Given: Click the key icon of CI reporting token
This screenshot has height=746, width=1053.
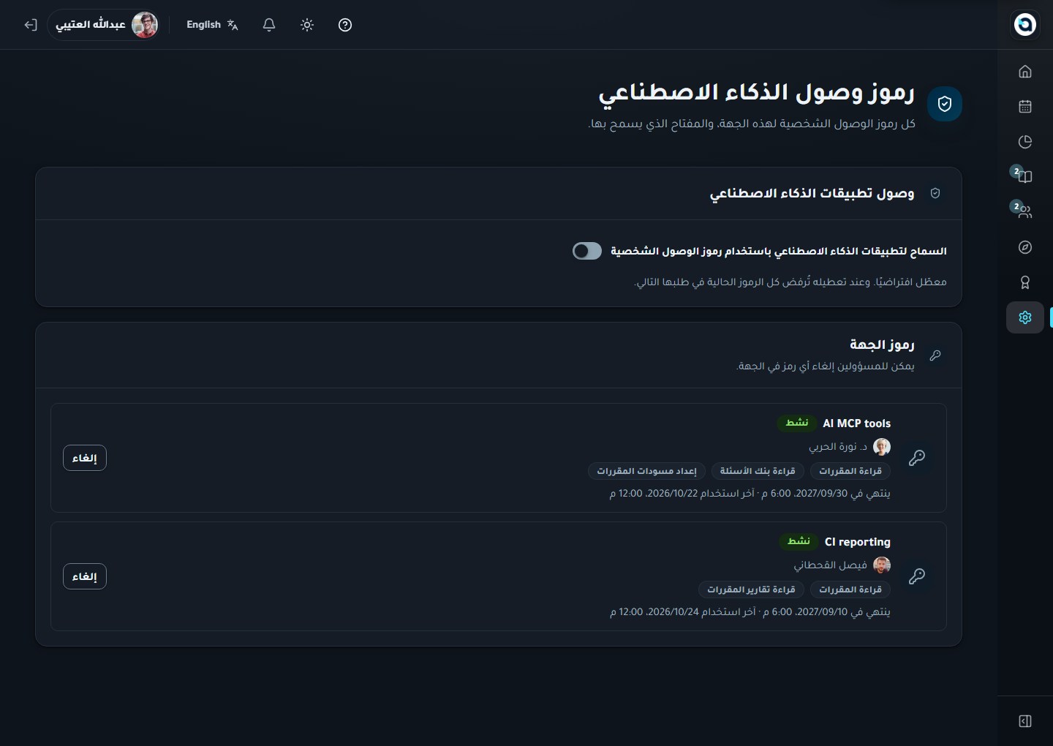Looking at the screenshot, I should (917, 576).
